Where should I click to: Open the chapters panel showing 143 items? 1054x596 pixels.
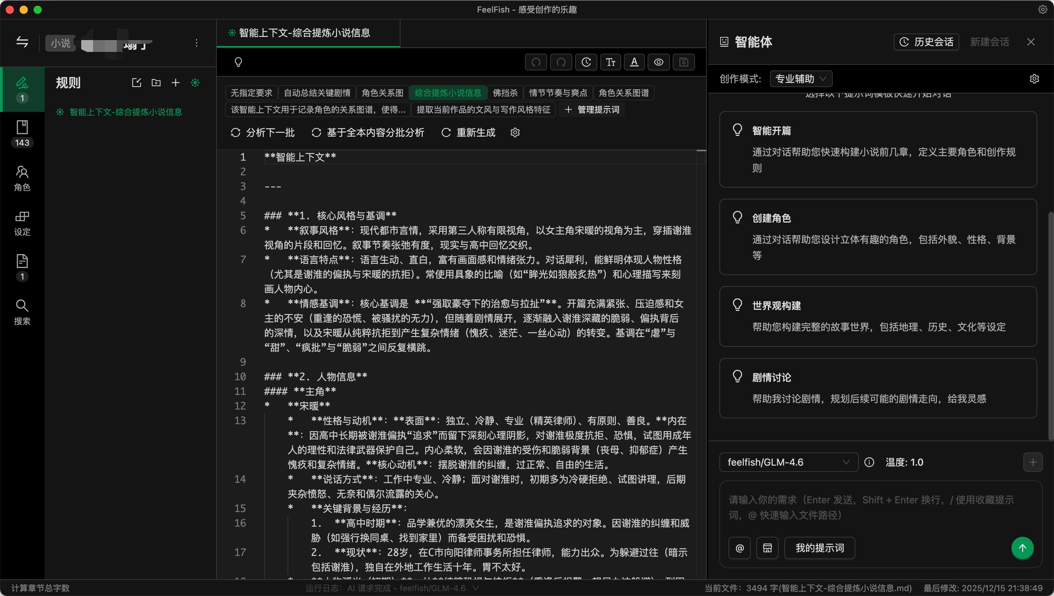(x=22, y=133)
